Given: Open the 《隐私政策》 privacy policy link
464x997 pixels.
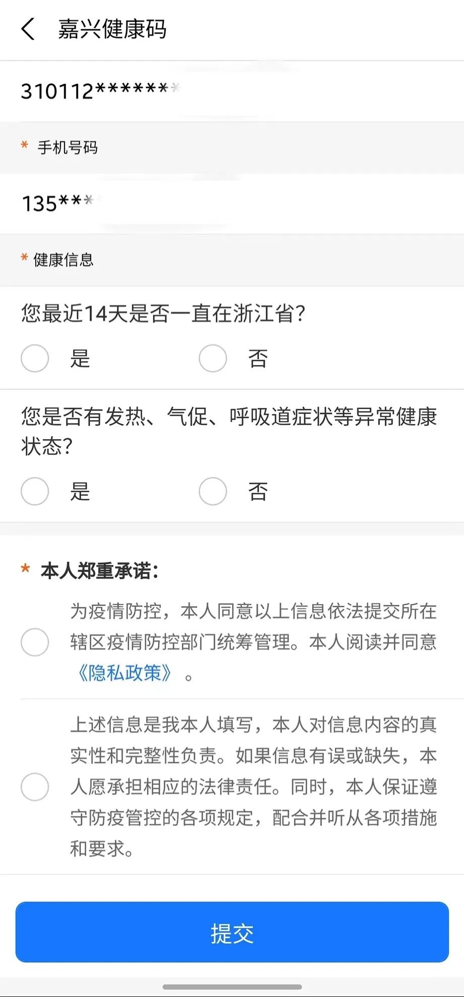Looking at the screenshot, I should (x=125, y=673).
